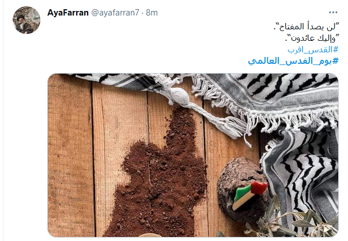Click the tweet text line "وإليك عائدون"
This screenshot has width=348, height=241.
[312, 38]
